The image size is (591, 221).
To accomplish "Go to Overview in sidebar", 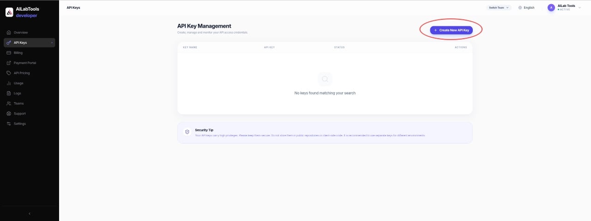I will click(x=30, y=33).
